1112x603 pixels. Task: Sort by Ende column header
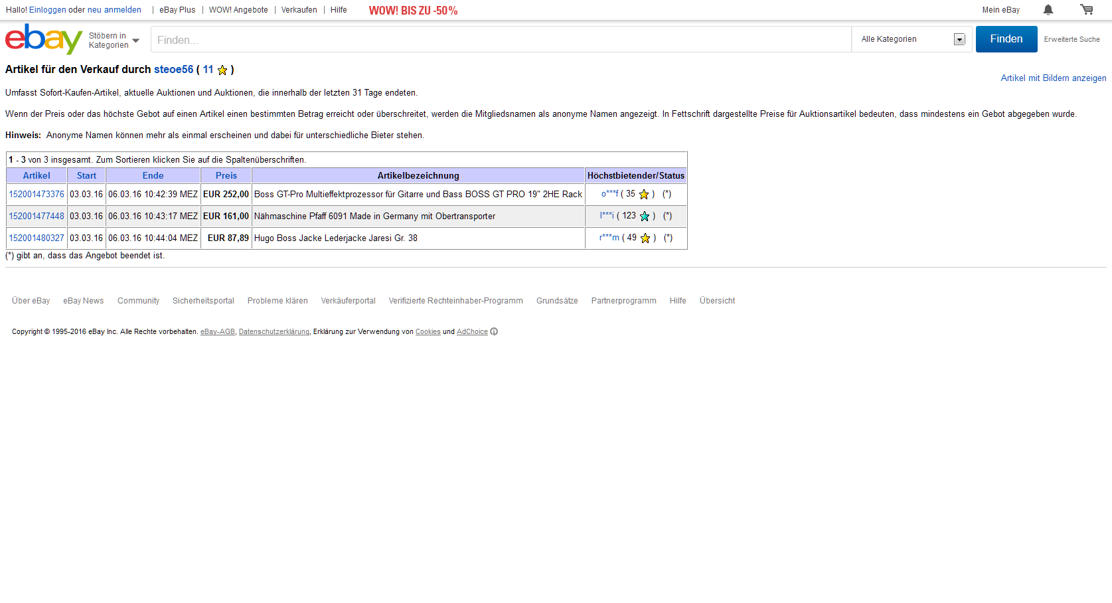(153, 175)
